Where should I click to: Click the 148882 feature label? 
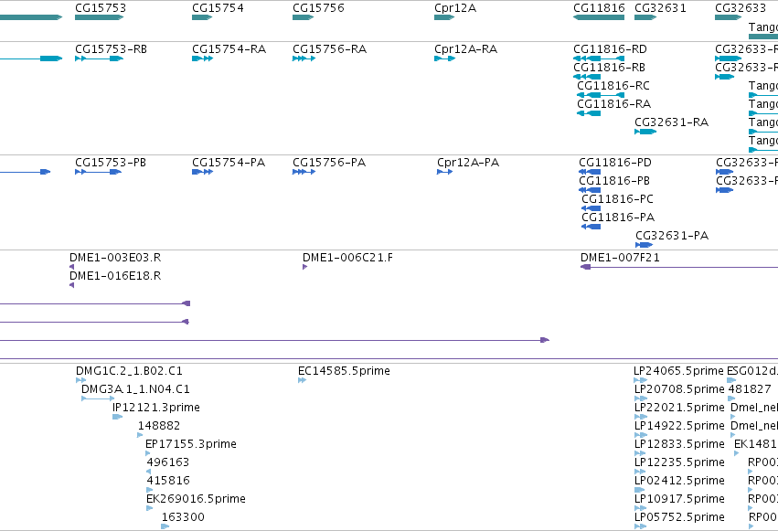(159, 427)
